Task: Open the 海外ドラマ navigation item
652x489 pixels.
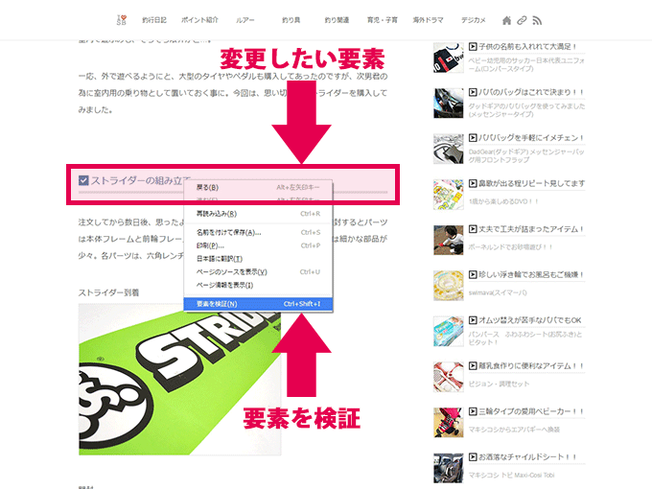Action: pos(428,20)
